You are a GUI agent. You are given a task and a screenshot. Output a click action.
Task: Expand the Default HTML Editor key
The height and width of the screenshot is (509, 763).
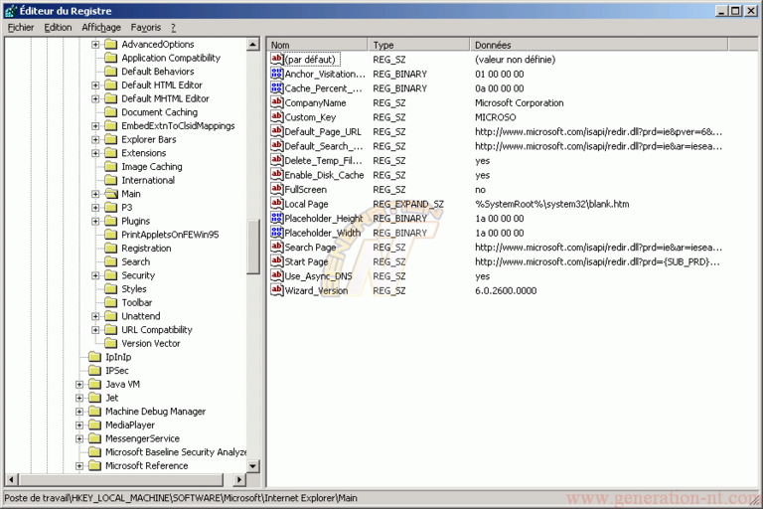95,85
